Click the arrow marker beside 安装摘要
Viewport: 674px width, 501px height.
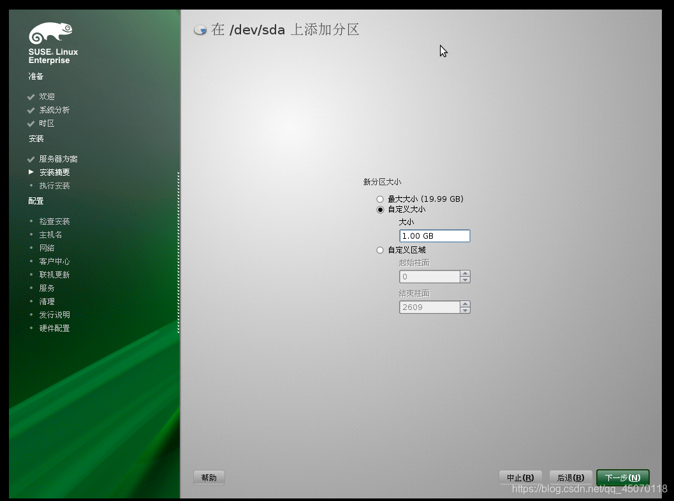[x=31, y=172]
